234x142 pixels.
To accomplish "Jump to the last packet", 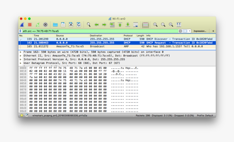I will (x=128, y=24).
